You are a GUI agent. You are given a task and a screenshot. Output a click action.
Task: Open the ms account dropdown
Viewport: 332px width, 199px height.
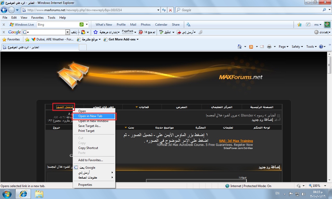point(318,25)
